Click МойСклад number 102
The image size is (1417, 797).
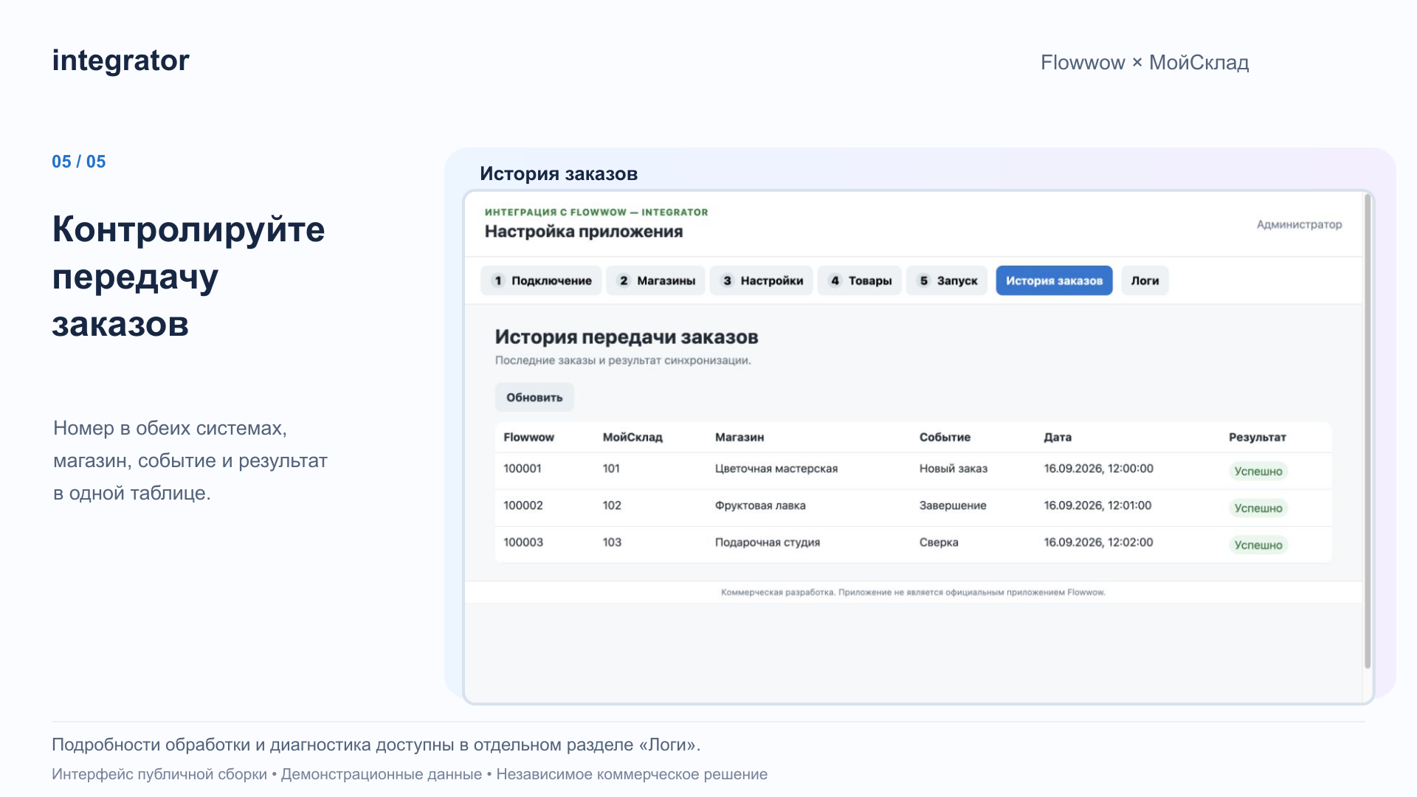612,506
